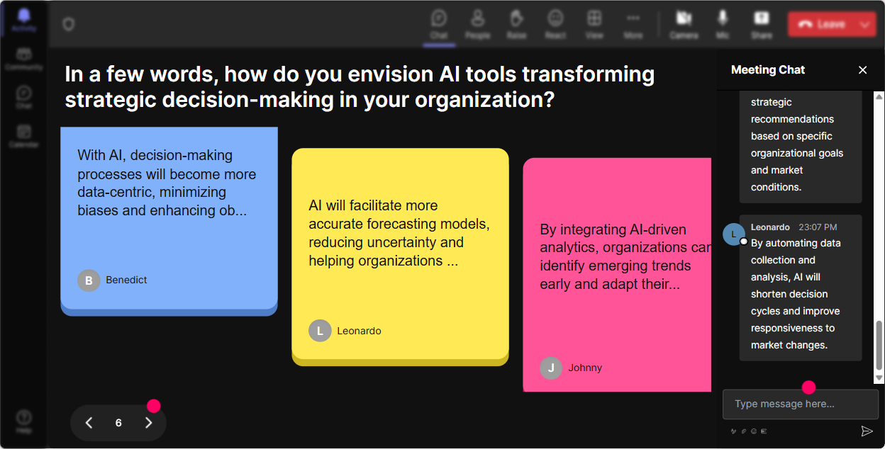
Task: Open the More options menu
Action: pos(633,24)
